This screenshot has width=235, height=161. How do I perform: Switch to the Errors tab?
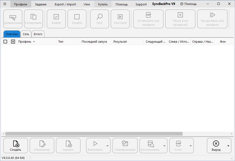(x=38, y=34)
